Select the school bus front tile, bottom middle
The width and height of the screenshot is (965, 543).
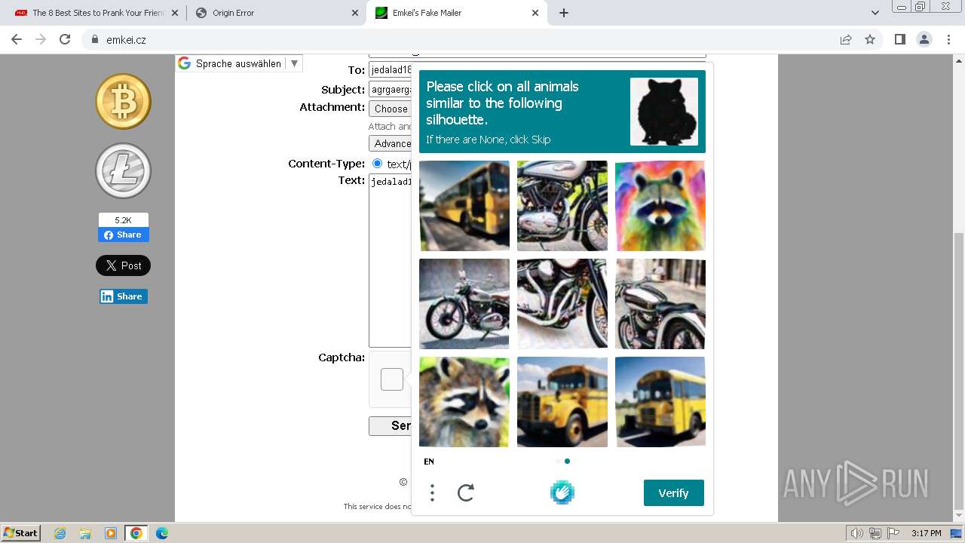pyautogui.click(x=562, y=402)
